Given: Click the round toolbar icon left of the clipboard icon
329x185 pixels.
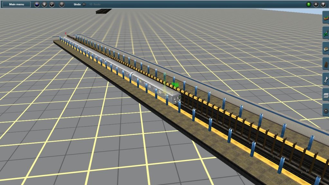Looking at the screenshot, I should click(52, 4).
